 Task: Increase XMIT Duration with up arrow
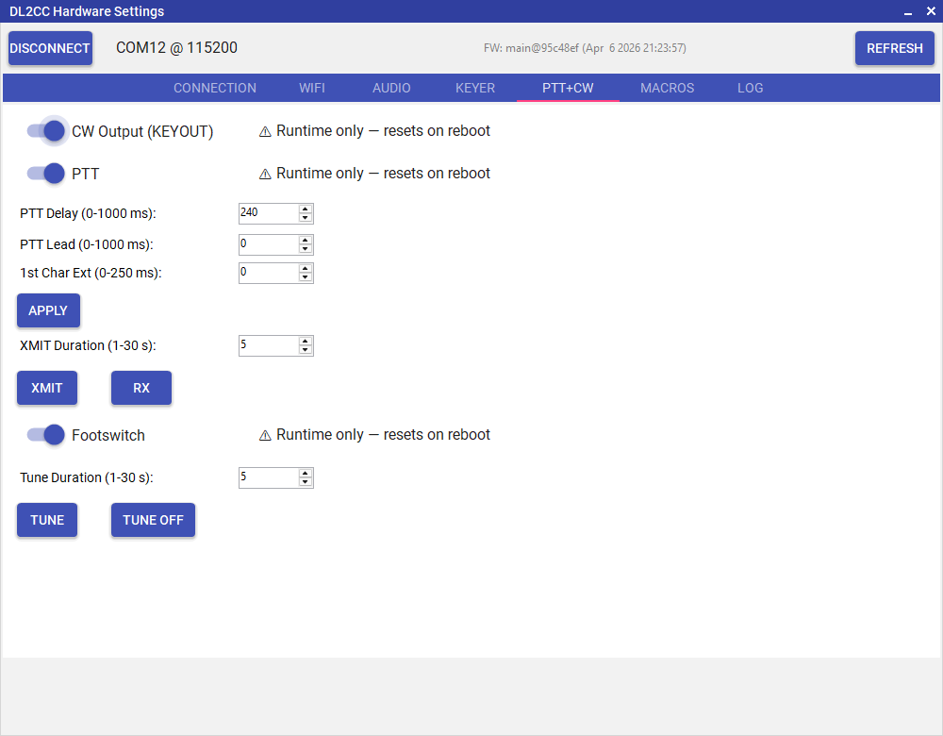306,342
